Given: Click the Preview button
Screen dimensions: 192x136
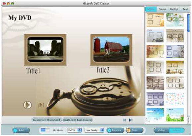Looking at the screenshot, I should (115, 130).
